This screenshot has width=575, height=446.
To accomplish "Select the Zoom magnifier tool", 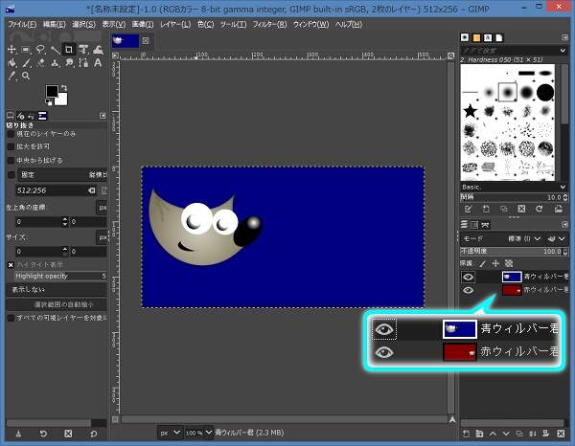I will point(26,76).
